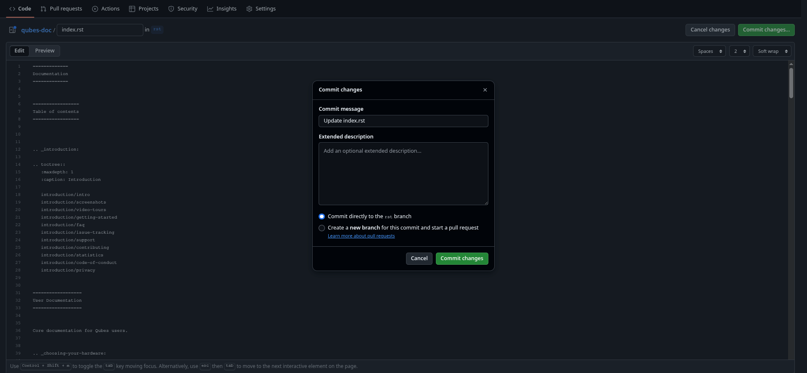Open Learn more about pull requests link
Viewport: 807px width, 373px height.
tap(361, 236)
